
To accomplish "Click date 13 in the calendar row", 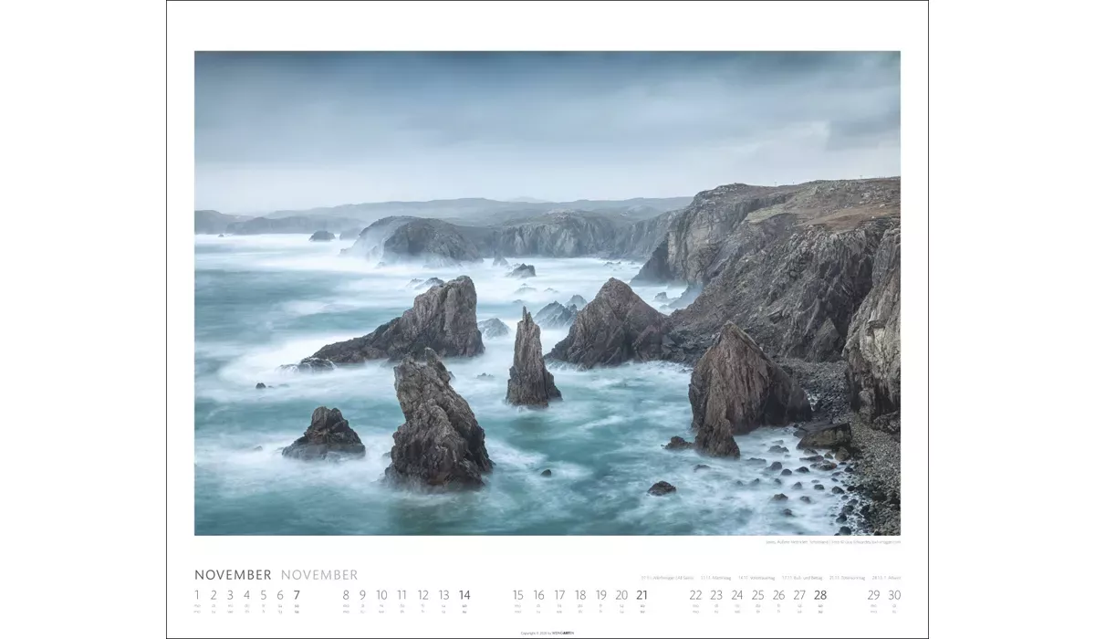I will 443,595.
